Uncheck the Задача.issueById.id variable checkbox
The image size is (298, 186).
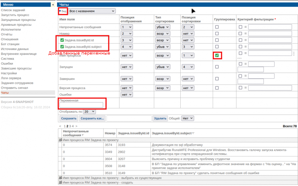[x=62, y=40]
